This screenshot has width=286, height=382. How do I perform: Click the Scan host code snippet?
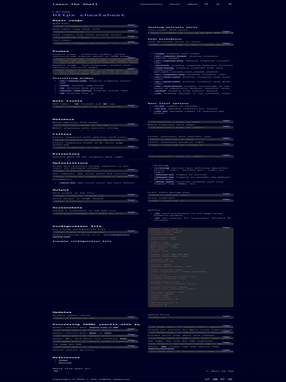click(95, 26)
